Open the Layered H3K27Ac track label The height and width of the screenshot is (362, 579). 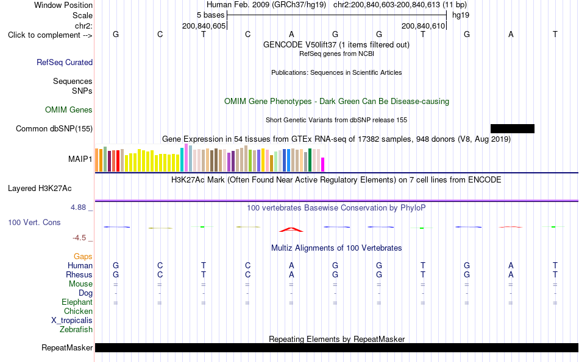tap(40, 189)
